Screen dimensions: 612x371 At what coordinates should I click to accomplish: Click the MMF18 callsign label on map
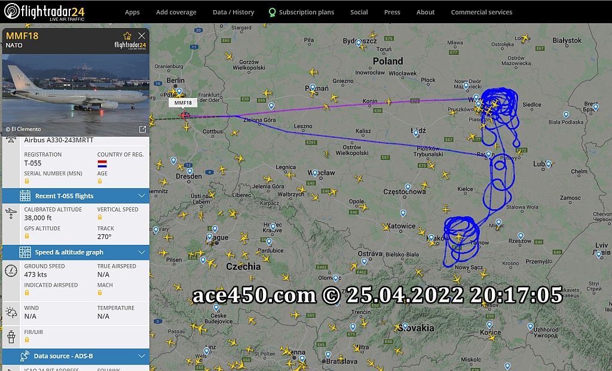click(183, 103)
